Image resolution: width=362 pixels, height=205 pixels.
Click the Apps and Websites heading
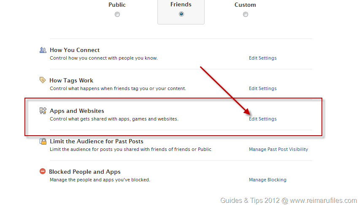click(x=77, y=111)
